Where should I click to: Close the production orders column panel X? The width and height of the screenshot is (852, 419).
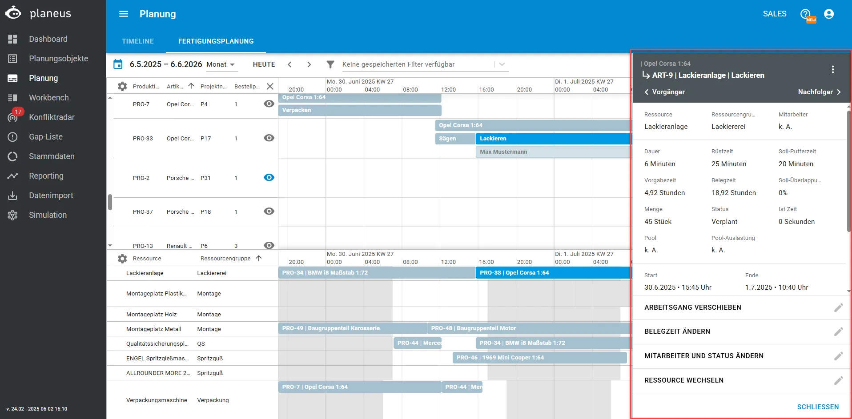coord(270,86)
